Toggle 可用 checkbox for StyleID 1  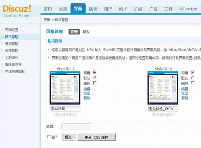(95, 72)
